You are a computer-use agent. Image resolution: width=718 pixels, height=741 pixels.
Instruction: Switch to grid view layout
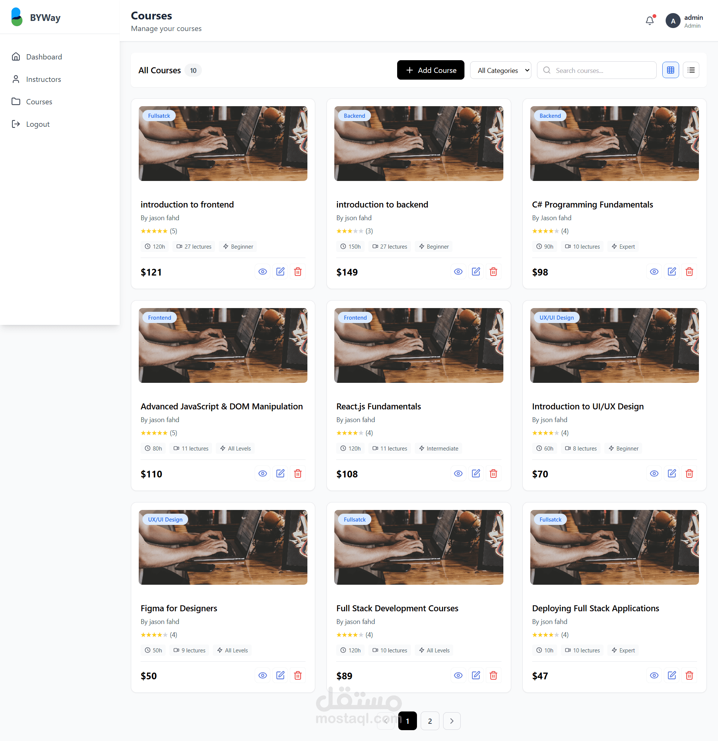[x=671, y=70]
